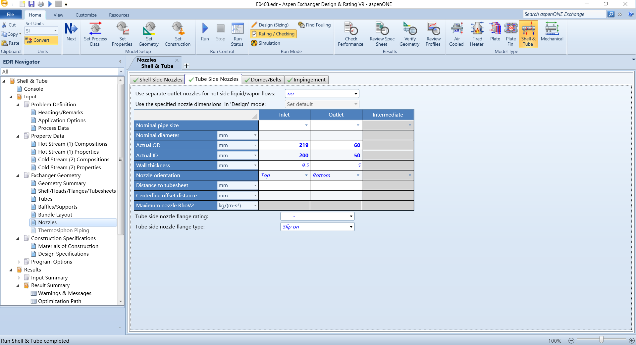Click the aspenONE Exchange search magnifier
The height and width of the screenshot is (345, 636).
pyautogui.click(x=611, y=14)
